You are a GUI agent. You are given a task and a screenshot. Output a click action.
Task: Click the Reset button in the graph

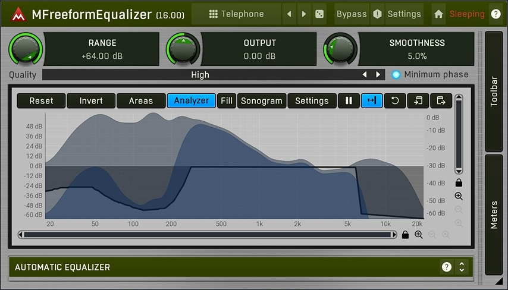[41, 100]
